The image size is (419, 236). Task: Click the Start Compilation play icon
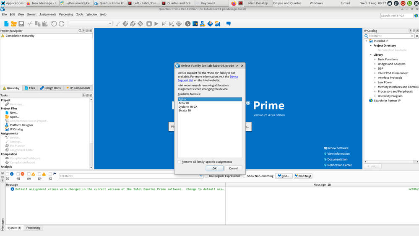click(x=156, y=24)
